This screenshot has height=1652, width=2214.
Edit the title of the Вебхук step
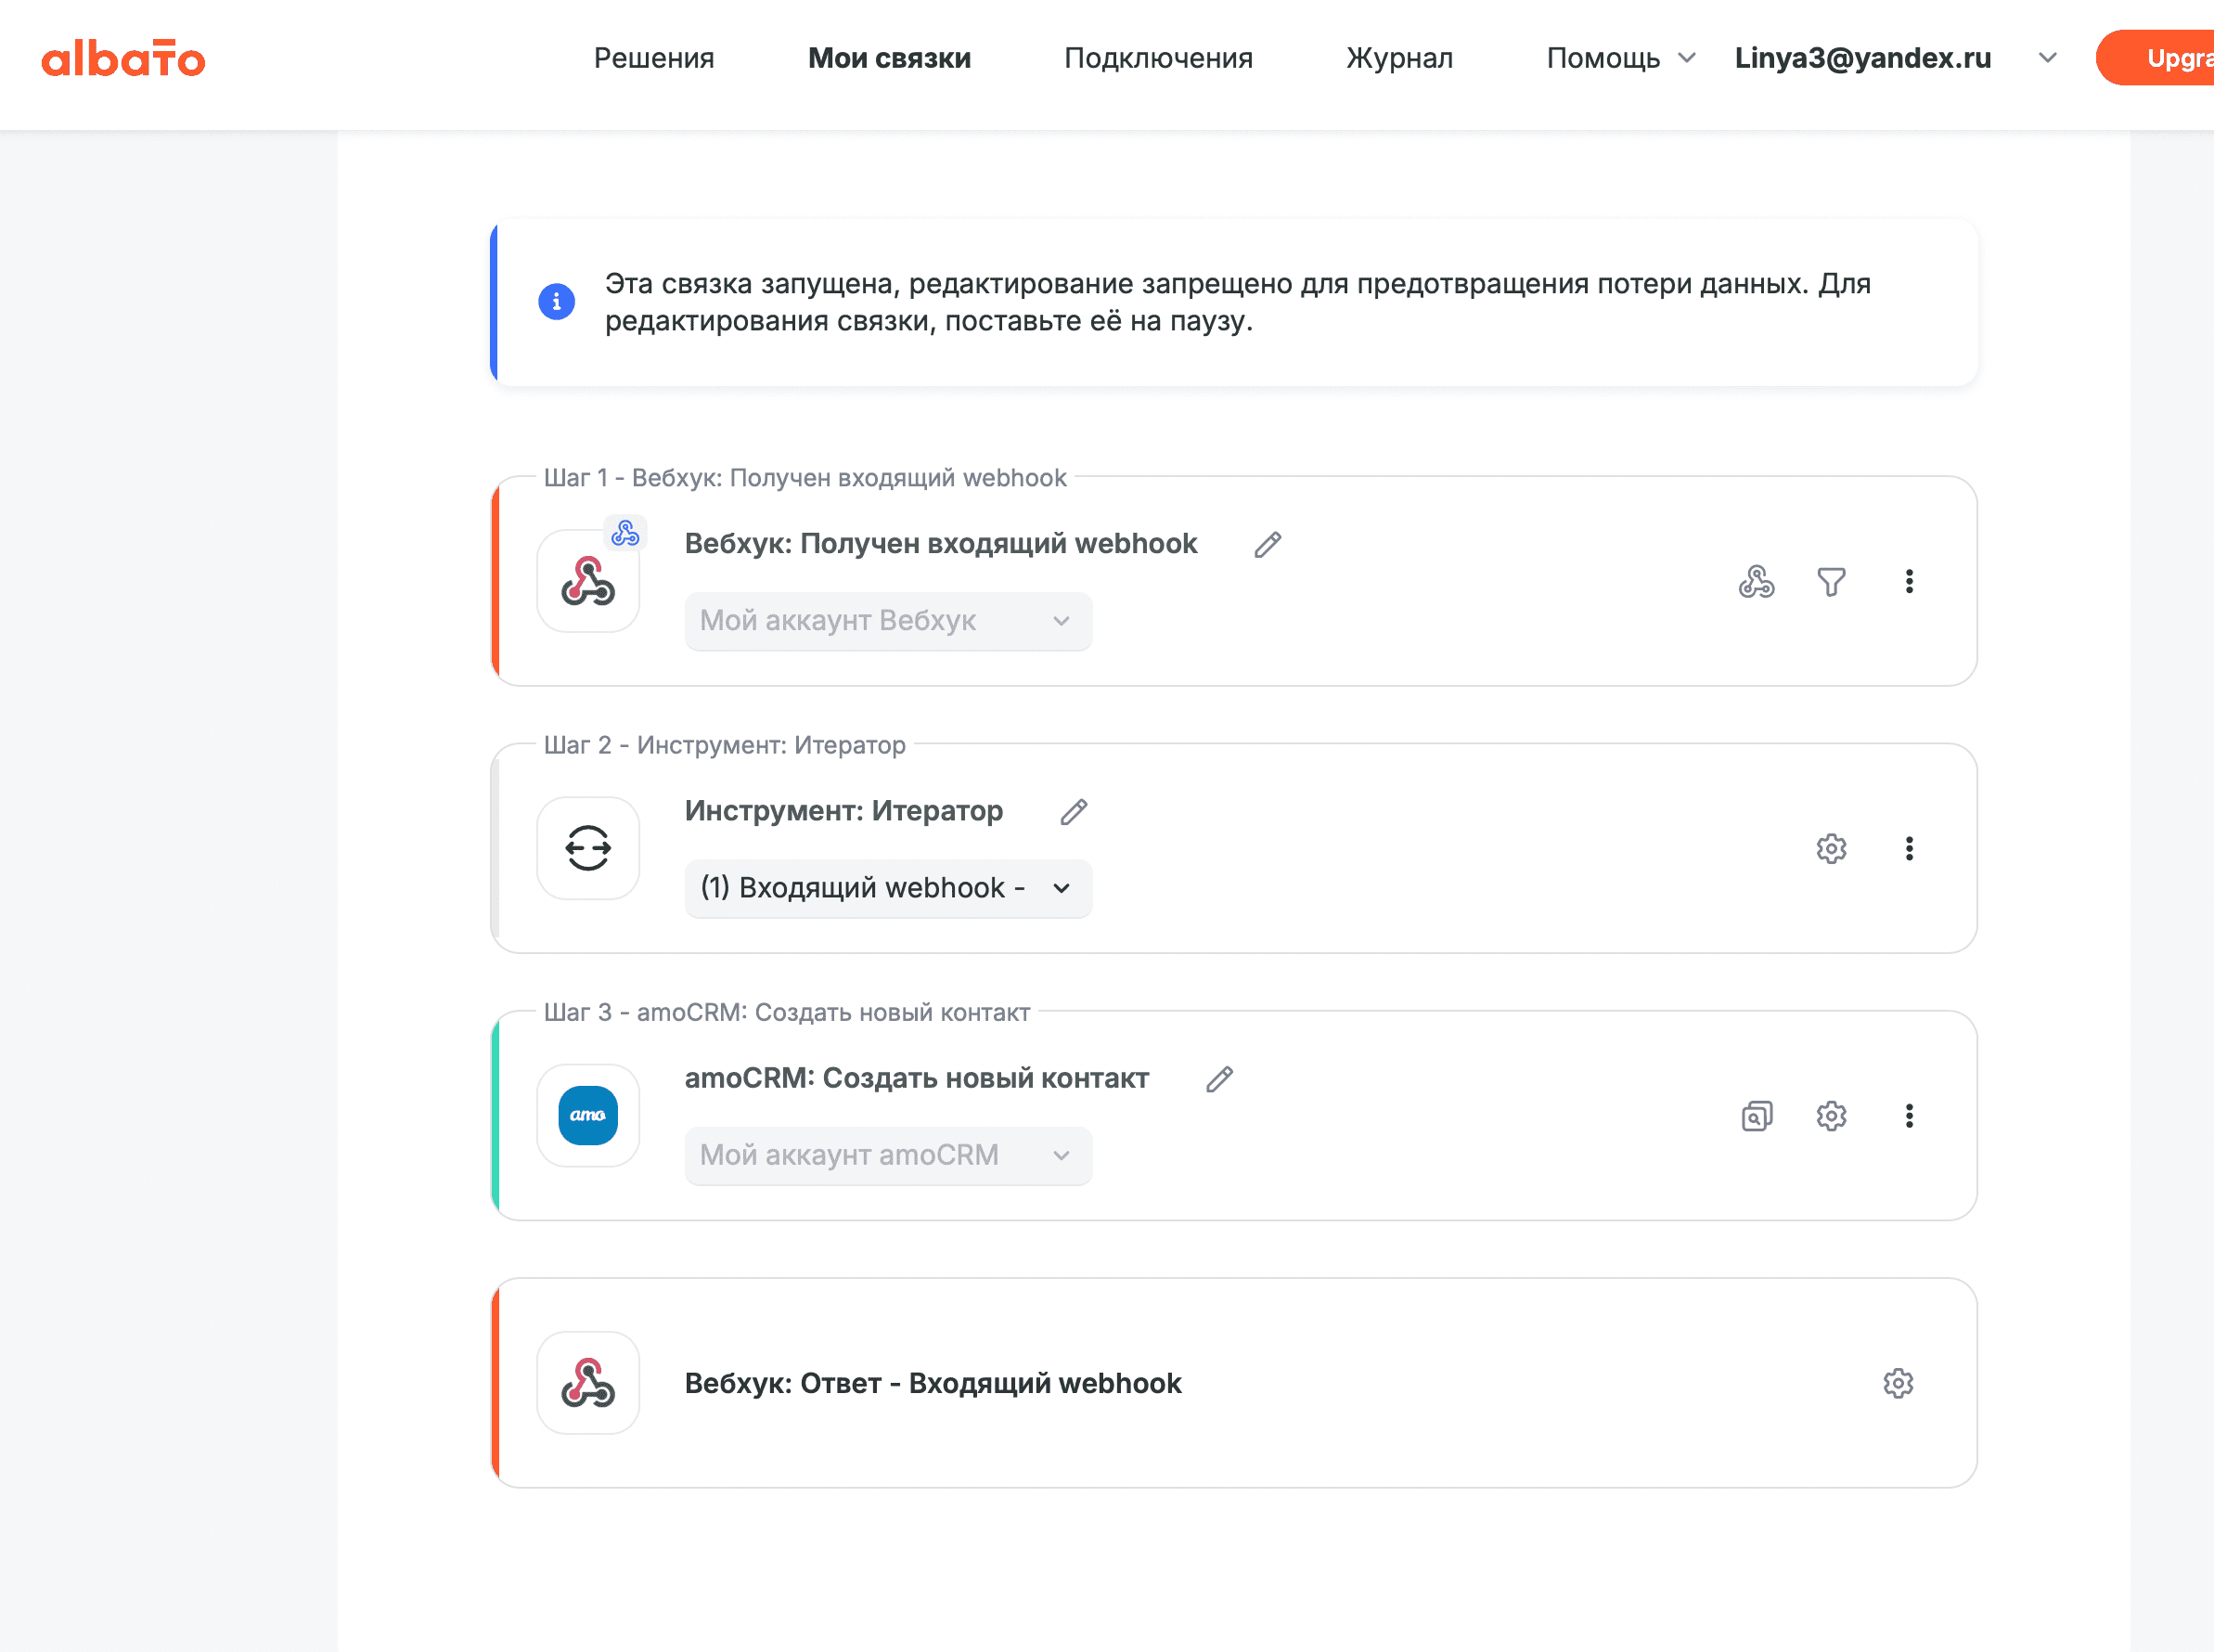[1268, 544]
